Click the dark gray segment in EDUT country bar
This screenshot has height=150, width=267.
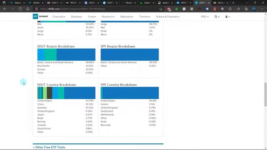click(50, 93)
